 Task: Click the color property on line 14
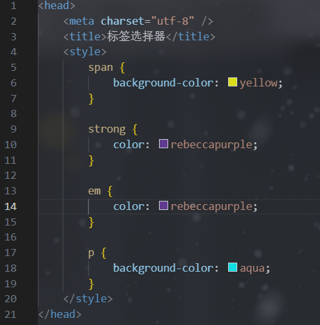(129, 206)
